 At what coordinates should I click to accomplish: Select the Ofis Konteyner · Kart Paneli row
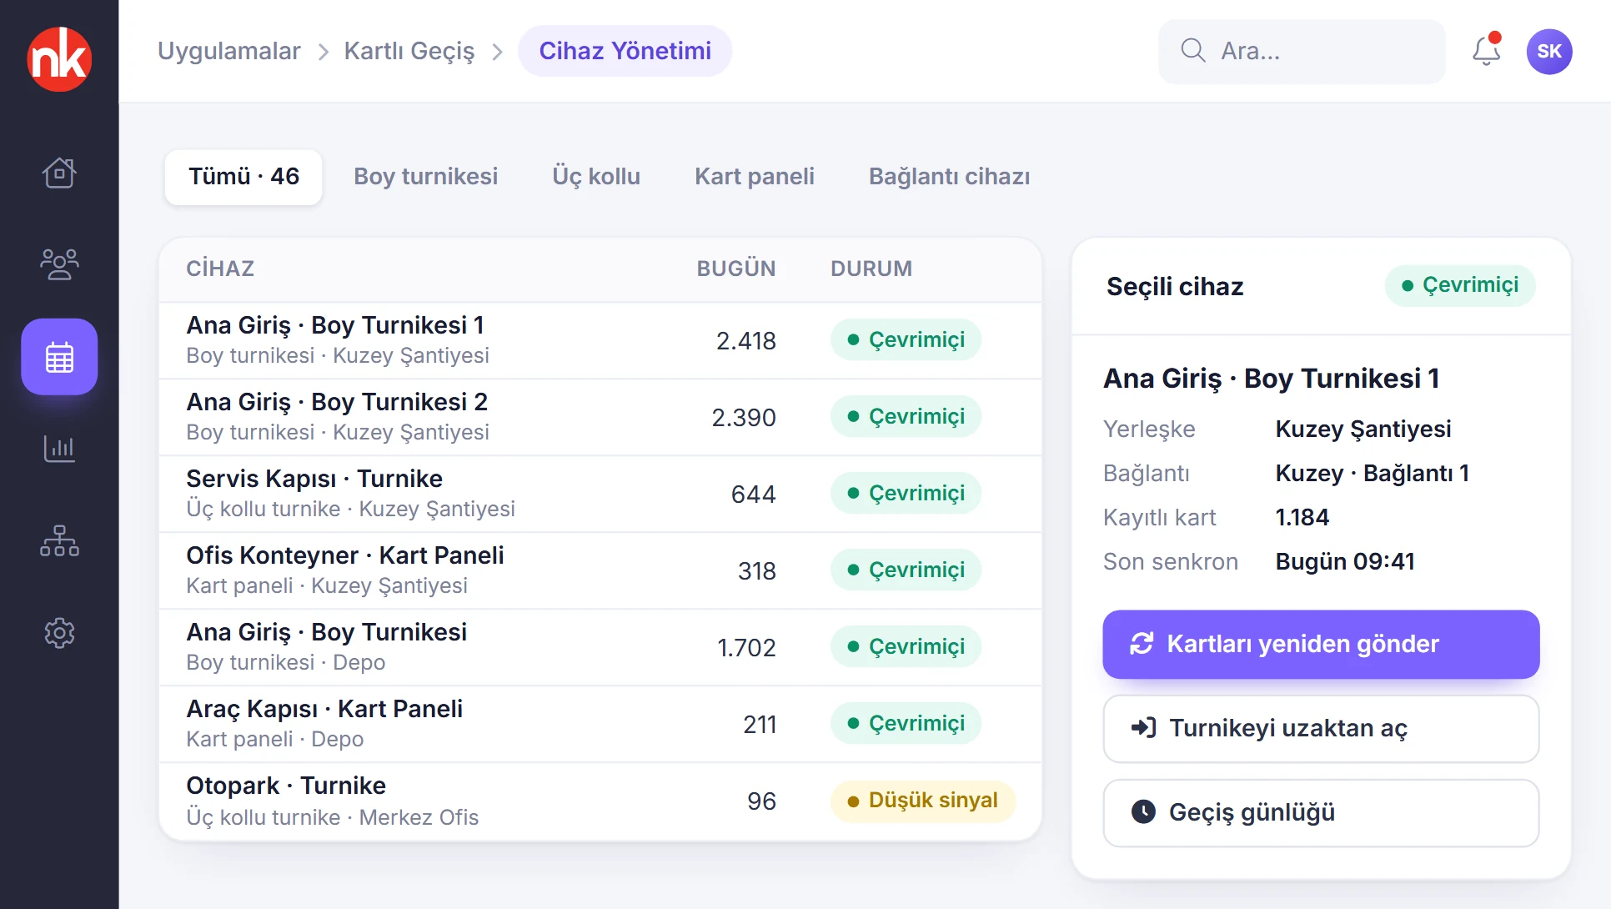600,570
